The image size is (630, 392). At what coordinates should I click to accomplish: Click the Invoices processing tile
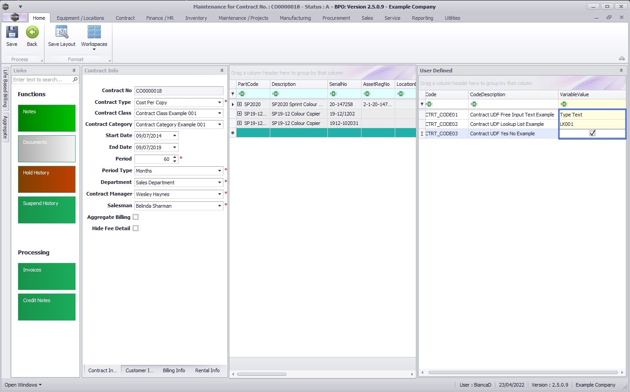pos(47,276)
